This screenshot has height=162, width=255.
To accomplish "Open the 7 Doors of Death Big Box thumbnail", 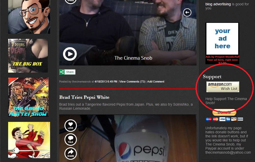I will tap(28, 56).
